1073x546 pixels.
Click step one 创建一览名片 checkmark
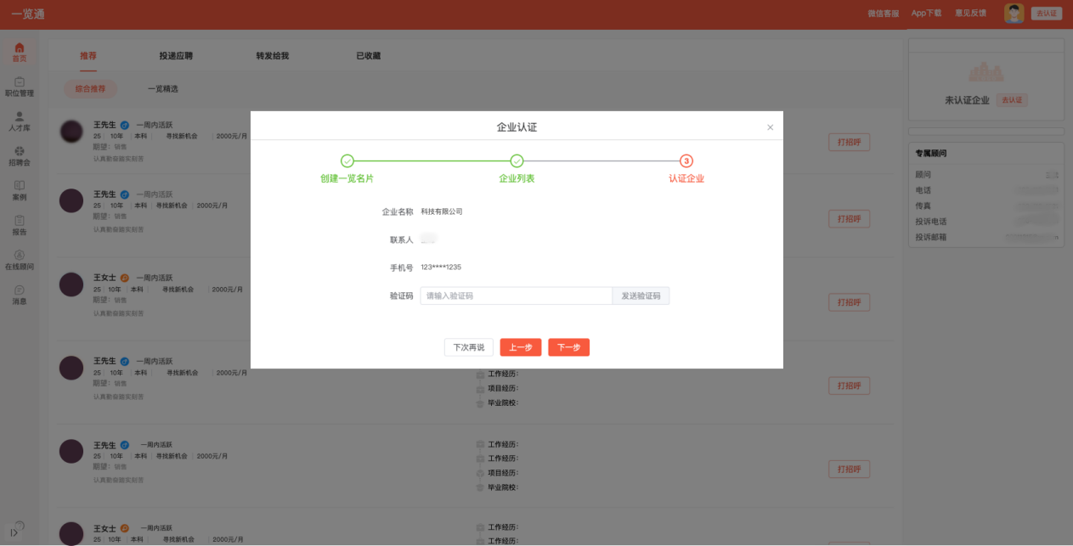click(x=347, y=161)
